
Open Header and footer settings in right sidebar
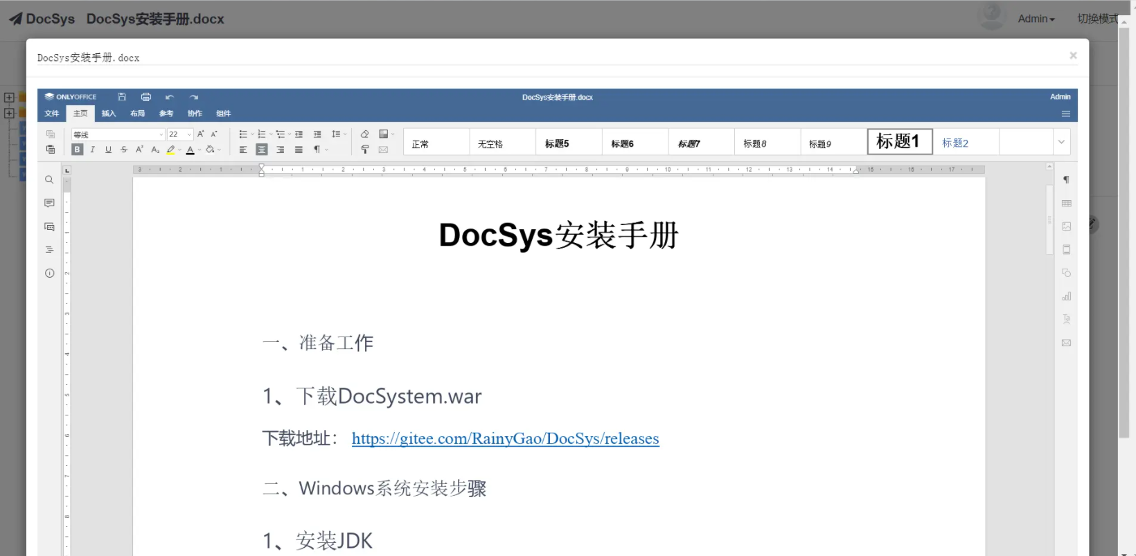pos(1066,249)
